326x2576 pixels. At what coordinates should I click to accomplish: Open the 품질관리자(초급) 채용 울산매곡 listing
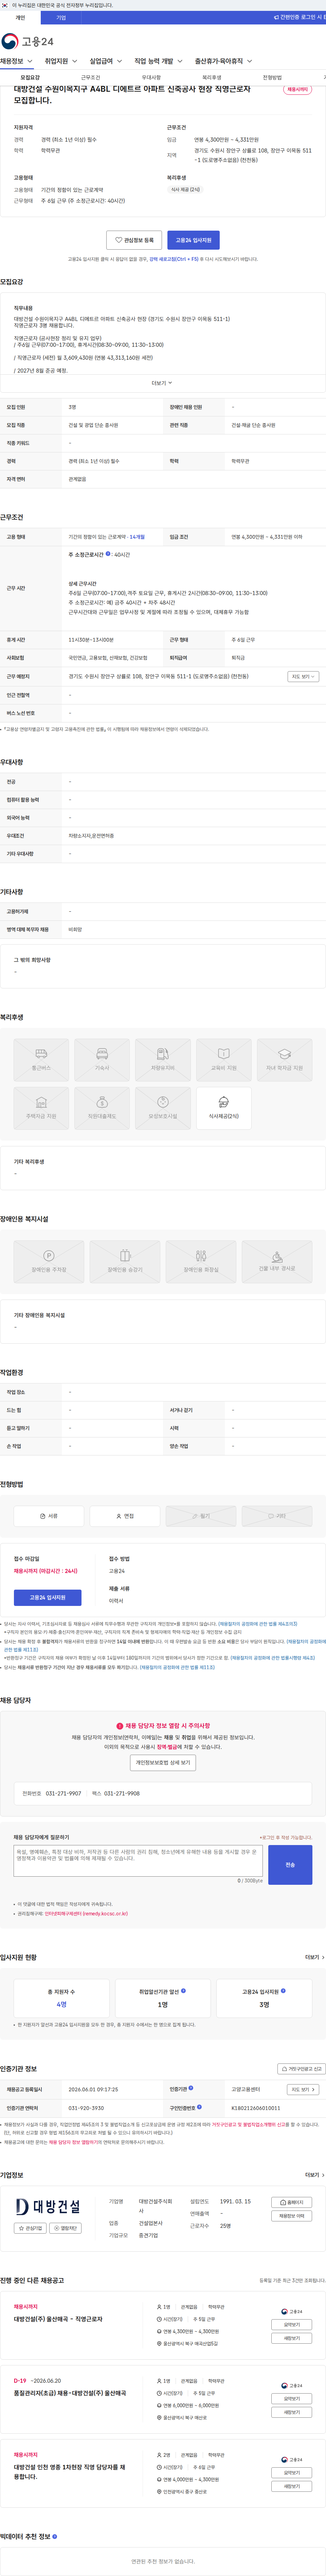70,2393
